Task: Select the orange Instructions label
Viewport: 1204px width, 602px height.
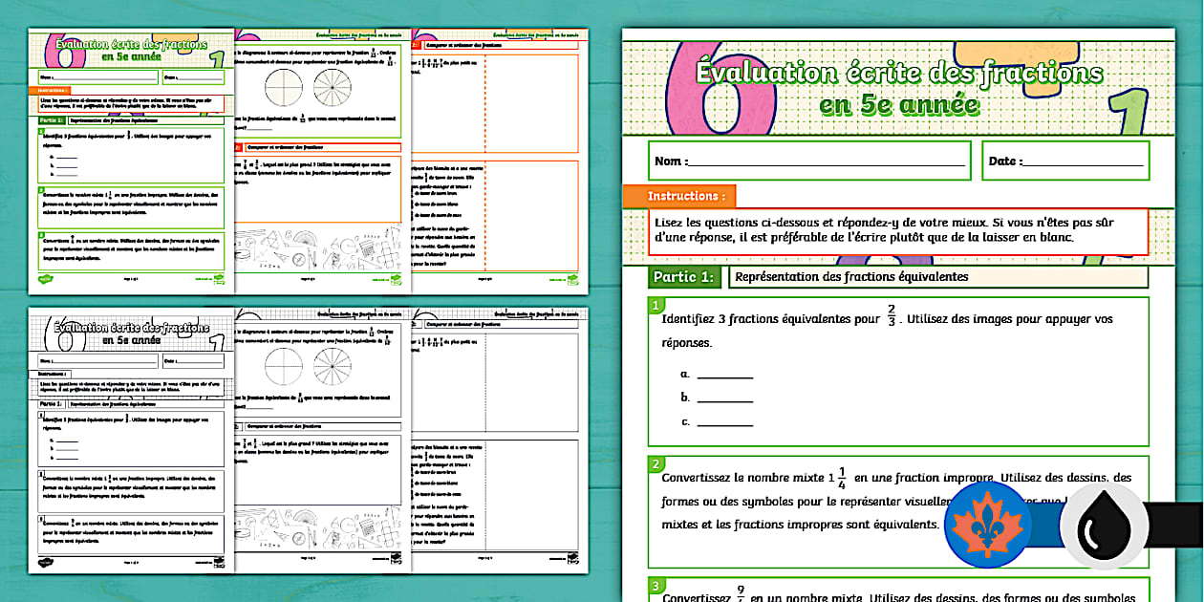Action: (x=678, y=196)
